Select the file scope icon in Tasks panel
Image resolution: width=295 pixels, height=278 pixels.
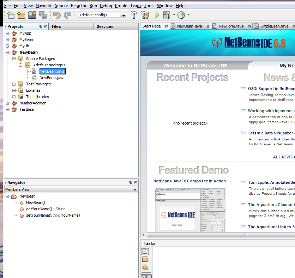pyautogui.click(x=144, y=251)
